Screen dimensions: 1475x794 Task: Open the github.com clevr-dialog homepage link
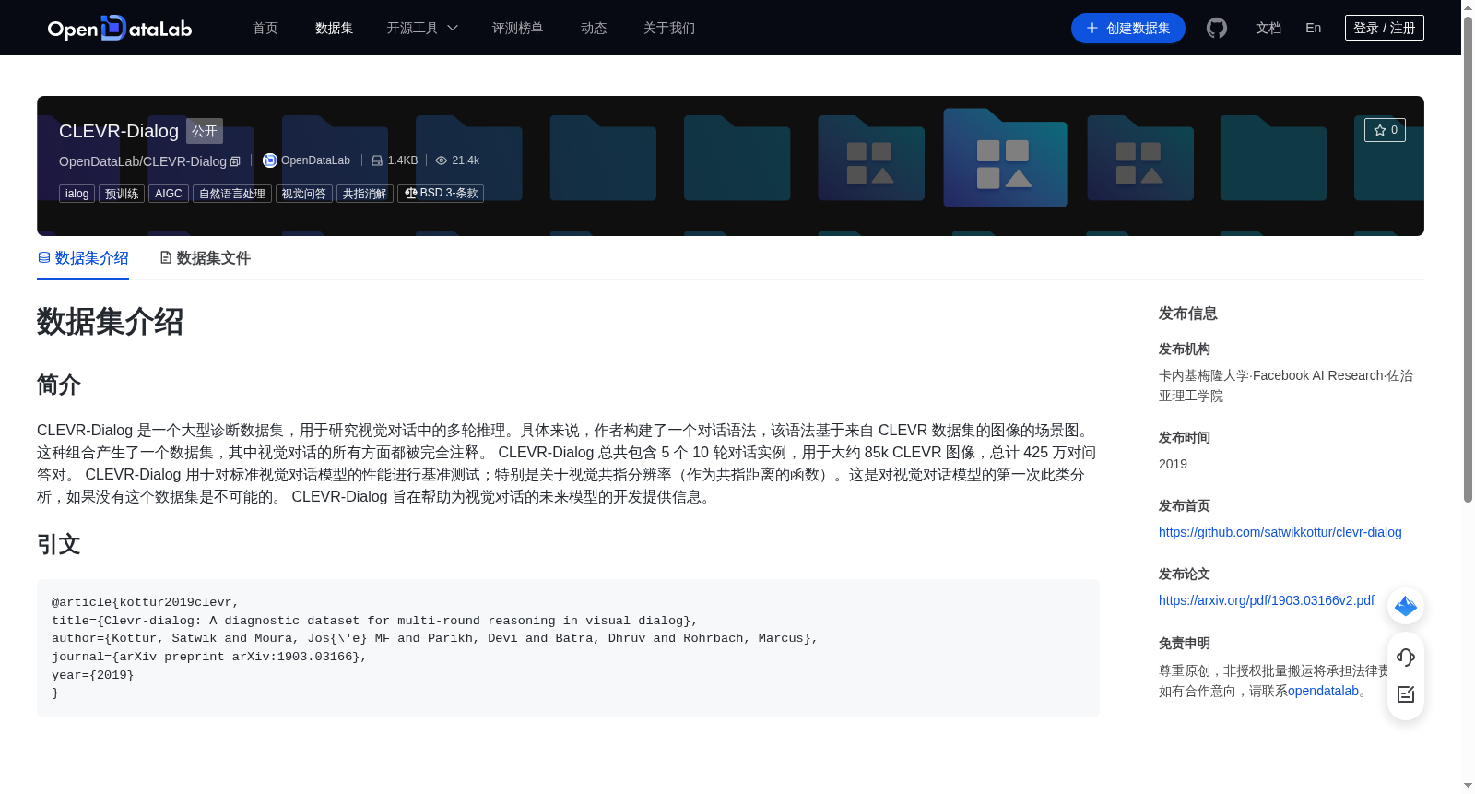(1280, 532)
